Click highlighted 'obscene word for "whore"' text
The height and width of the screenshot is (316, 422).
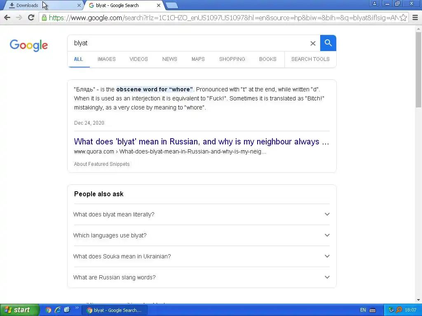click(155, 89)
